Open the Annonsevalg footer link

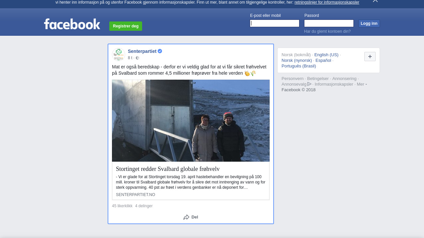click(x=294, y=84)
